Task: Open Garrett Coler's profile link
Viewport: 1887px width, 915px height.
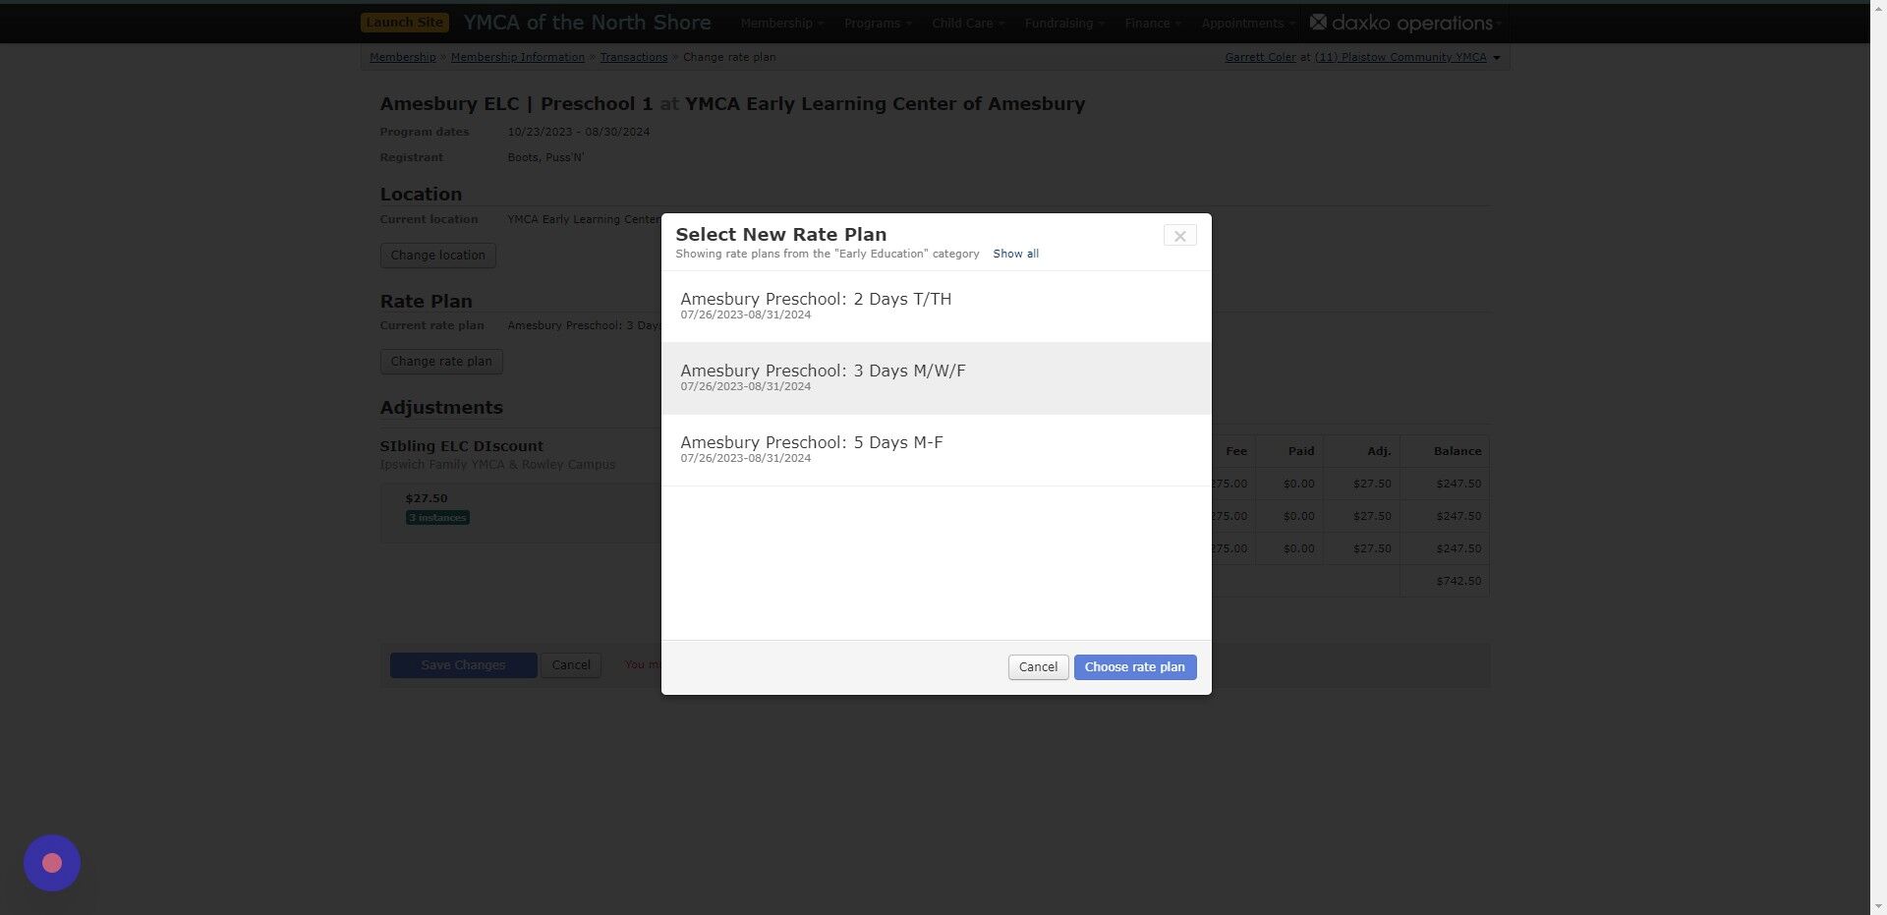Action: coord(1260,57)
